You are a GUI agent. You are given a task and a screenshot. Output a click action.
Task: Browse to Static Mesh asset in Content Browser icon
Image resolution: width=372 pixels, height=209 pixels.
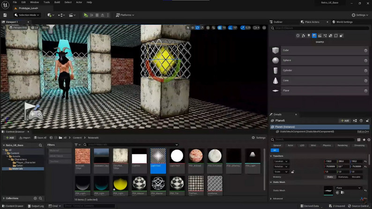pos(342,193)
